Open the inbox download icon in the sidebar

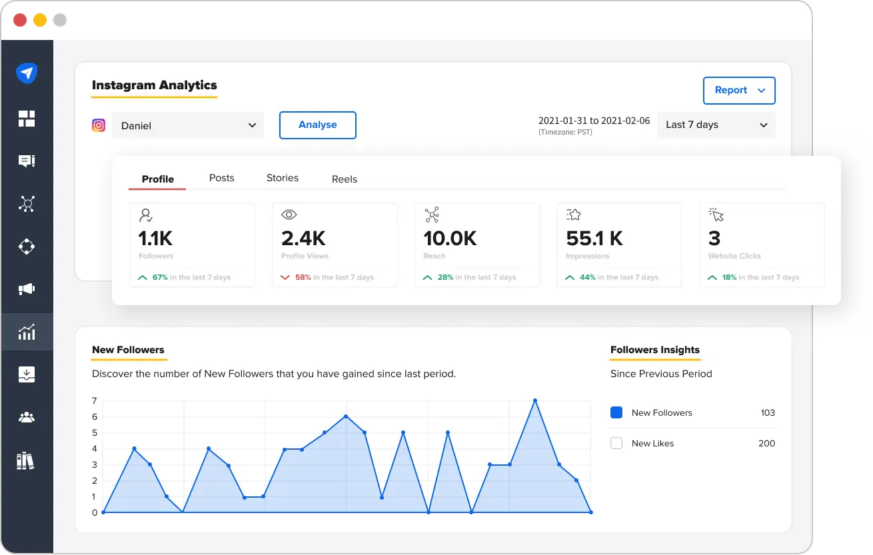[x=27, y=374]
